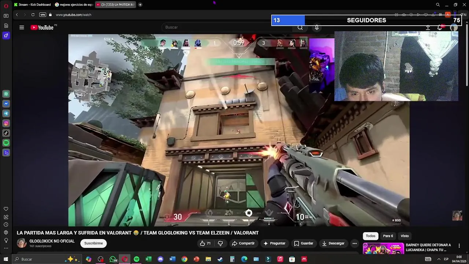Image resolution: width=469 pixels, height=264 pixels.
Task: Click the GLOGLOKICK channel avatar
Action: [22, 243]
